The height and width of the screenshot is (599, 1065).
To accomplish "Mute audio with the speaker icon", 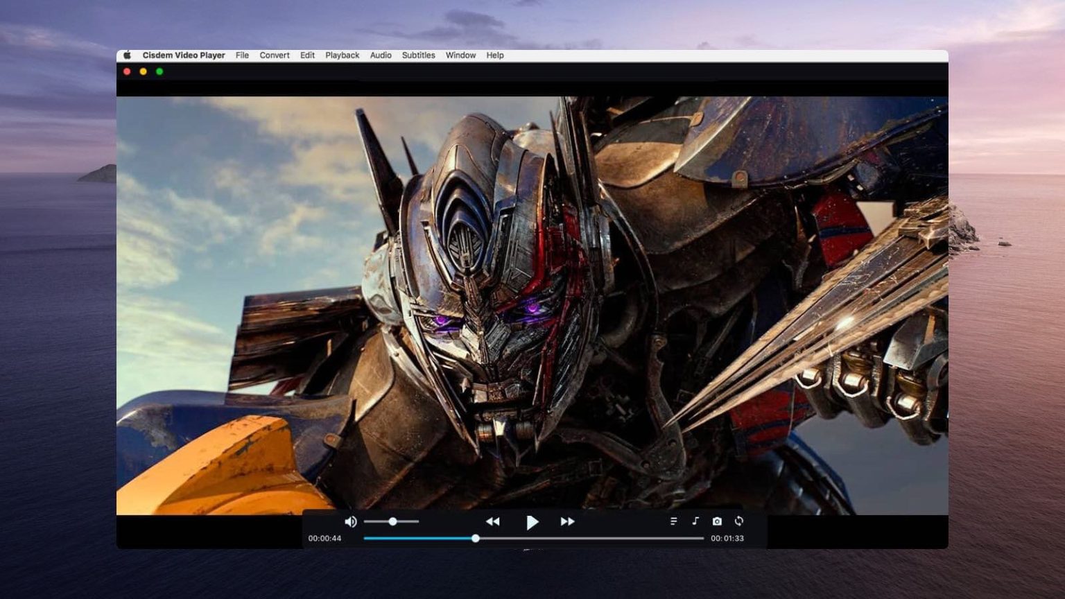I will 350,521.
